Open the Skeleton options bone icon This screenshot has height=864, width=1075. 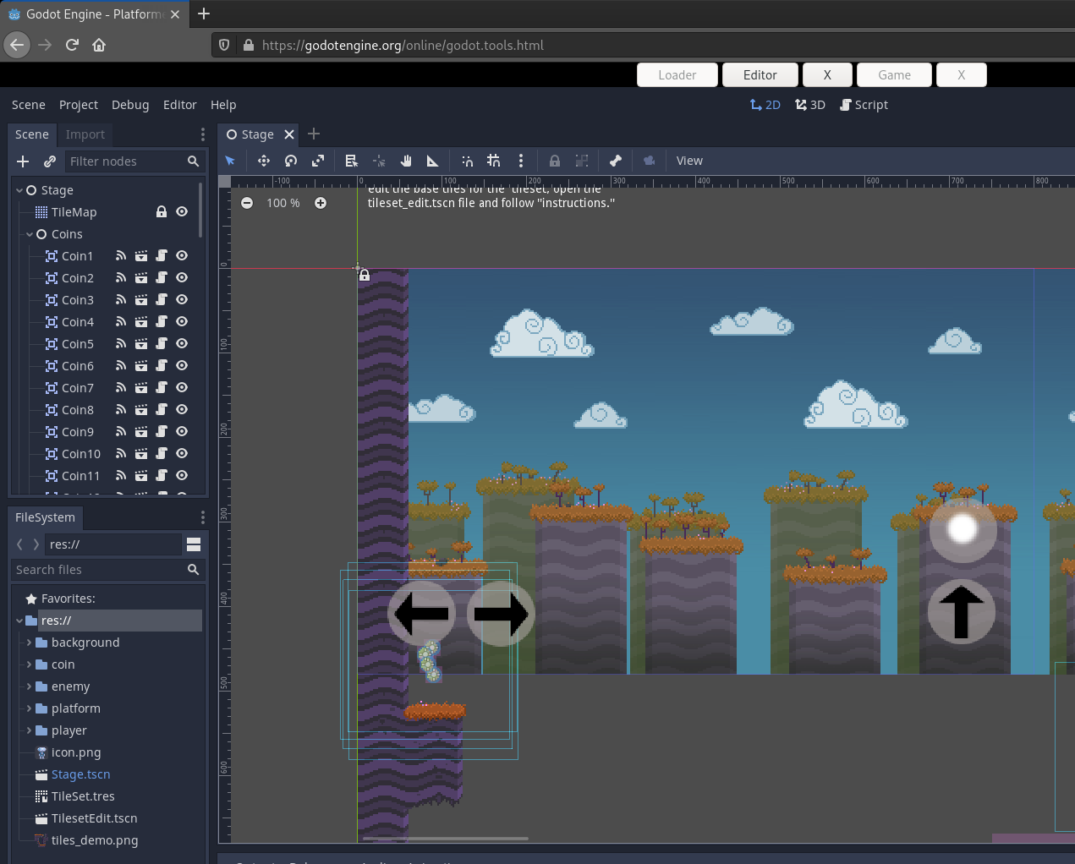615,161
